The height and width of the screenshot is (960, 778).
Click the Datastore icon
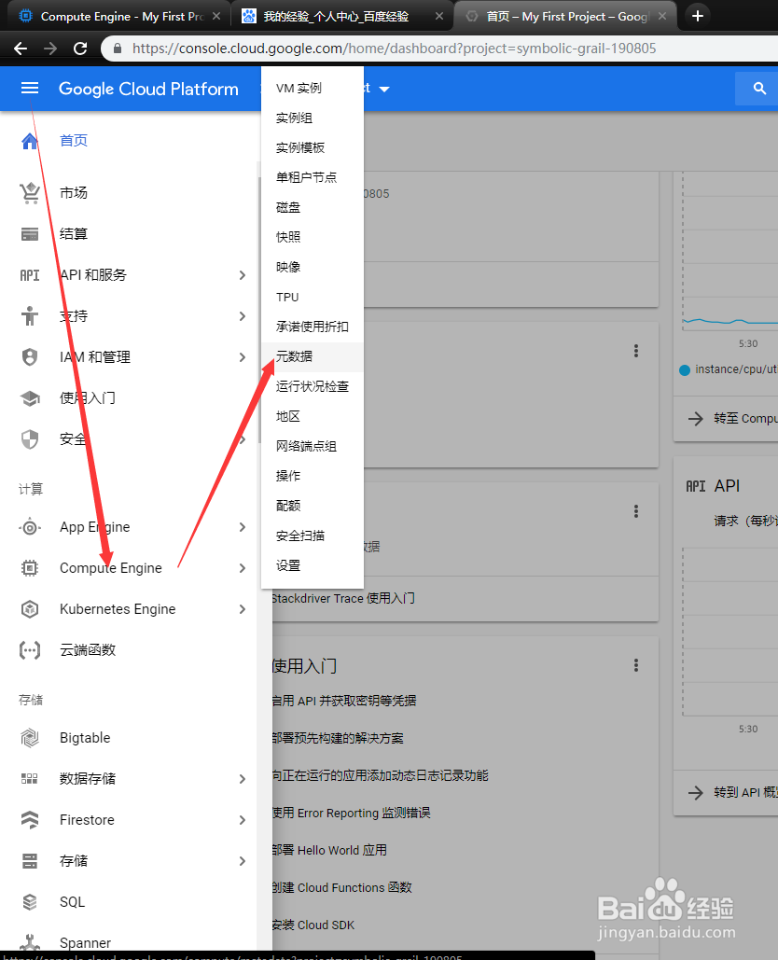(x=29, y=779)
